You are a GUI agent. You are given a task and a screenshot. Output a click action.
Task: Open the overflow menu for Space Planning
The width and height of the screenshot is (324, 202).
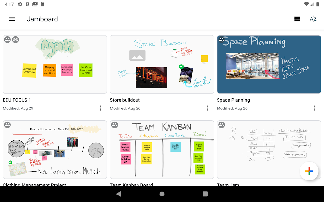314,108
